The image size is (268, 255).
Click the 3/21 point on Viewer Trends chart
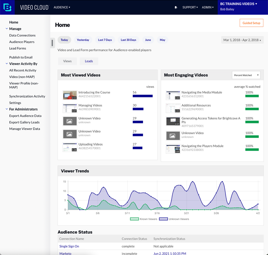[x=186, y=191]
